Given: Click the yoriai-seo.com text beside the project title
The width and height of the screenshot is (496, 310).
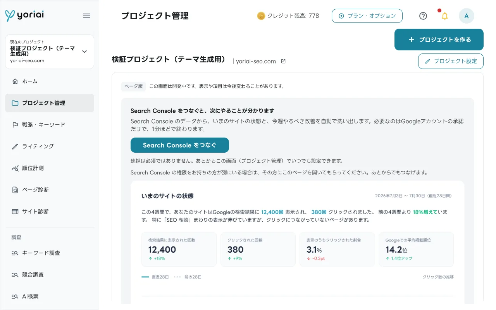Looking at the screenshot, I should (x=256, y=61).
